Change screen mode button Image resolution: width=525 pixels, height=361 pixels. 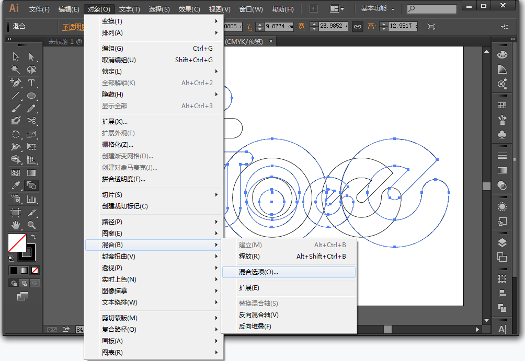click(23, 296)
